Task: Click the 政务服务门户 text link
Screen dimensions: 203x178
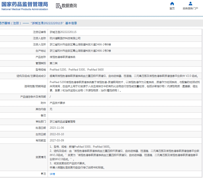Action: tap(190, 9)
